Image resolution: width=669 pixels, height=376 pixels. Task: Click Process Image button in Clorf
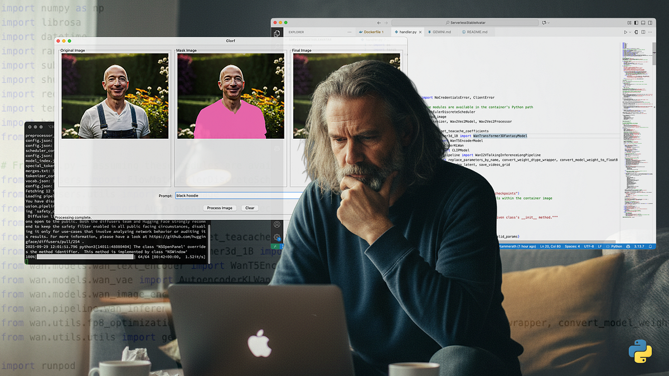220,208
